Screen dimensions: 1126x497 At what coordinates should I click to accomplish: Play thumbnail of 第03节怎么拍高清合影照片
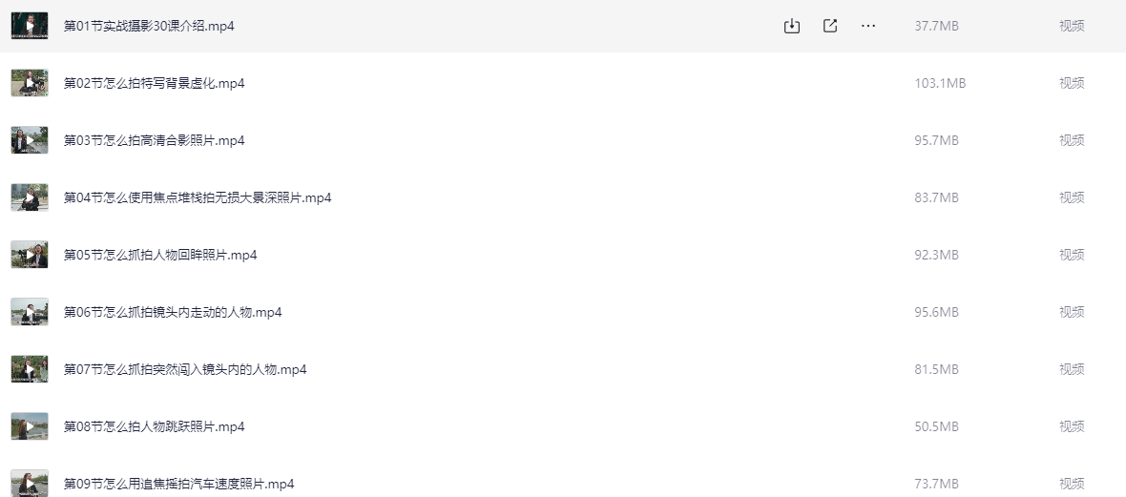click(30, 140)
